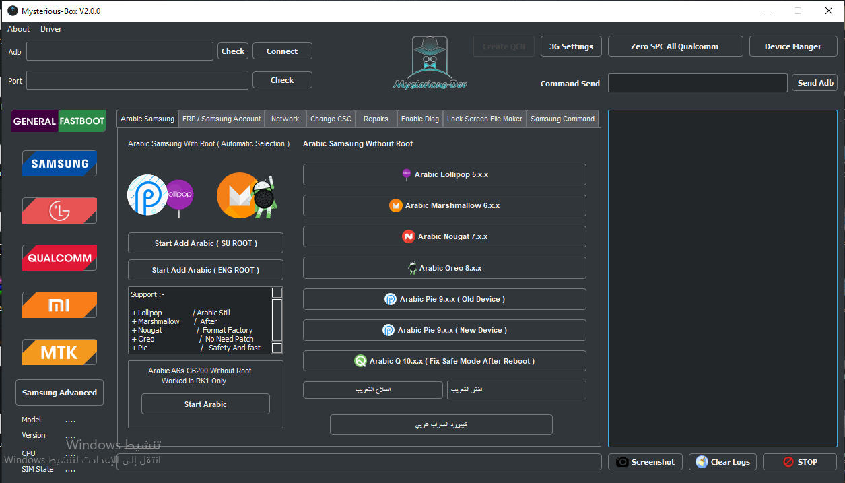The image size is (845, 483).
Task: Open the QUALCOMM section from the sidebar
Action: (x=59, y=257)
